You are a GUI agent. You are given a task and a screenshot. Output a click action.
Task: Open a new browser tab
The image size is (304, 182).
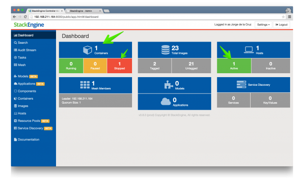pyautogui.click(x=106, y=11)
